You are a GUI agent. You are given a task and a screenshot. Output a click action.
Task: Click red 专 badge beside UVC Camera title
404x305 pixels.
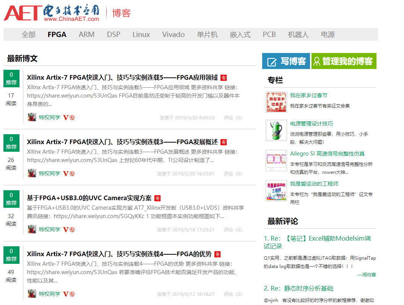[157, 198]
